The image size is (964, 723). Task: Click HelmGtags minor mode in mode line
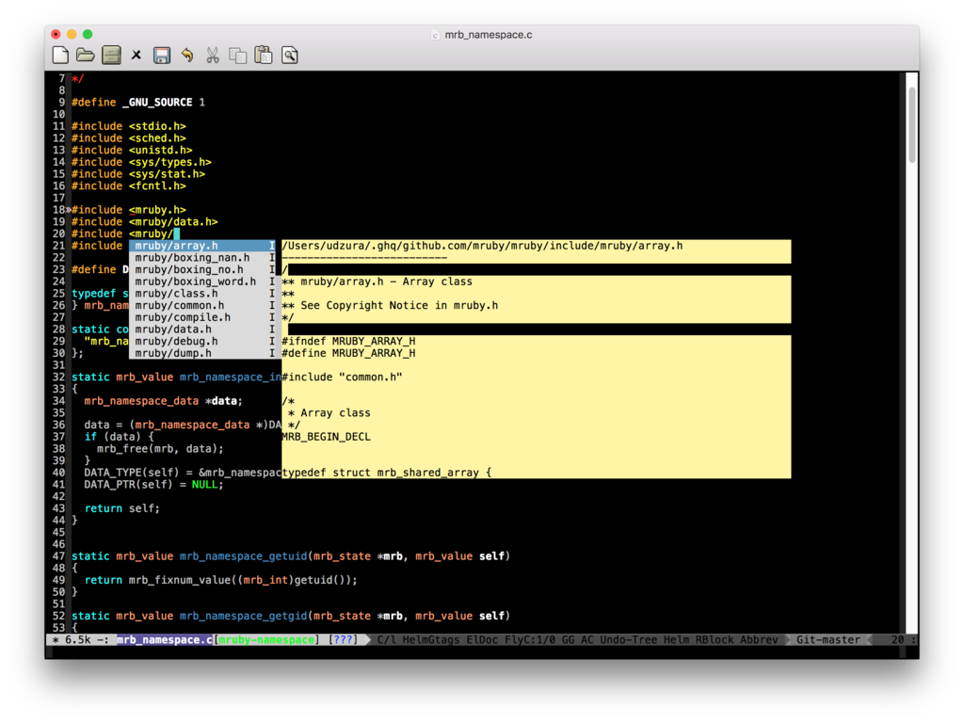(x=431, y=640)
